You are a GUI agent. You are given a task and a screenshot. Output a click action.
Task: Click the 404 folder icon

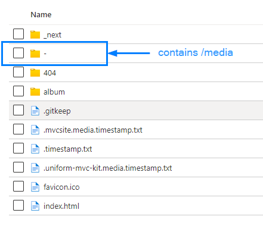(x=35, y=73)
